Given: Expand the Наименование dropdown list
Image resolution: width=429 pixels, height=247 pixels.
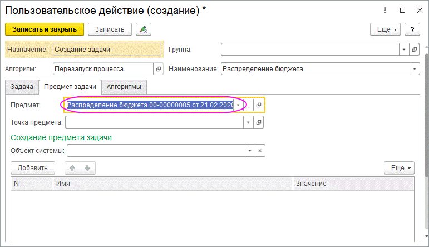Looking at the screenshot, I should click(x=414, y=69).
